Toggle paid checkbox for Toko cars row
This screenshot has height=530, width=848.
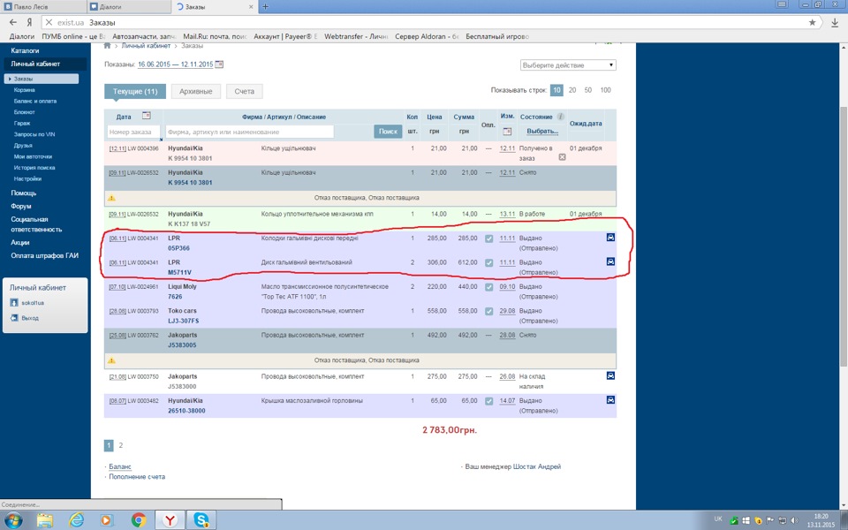tap(488, 312)
